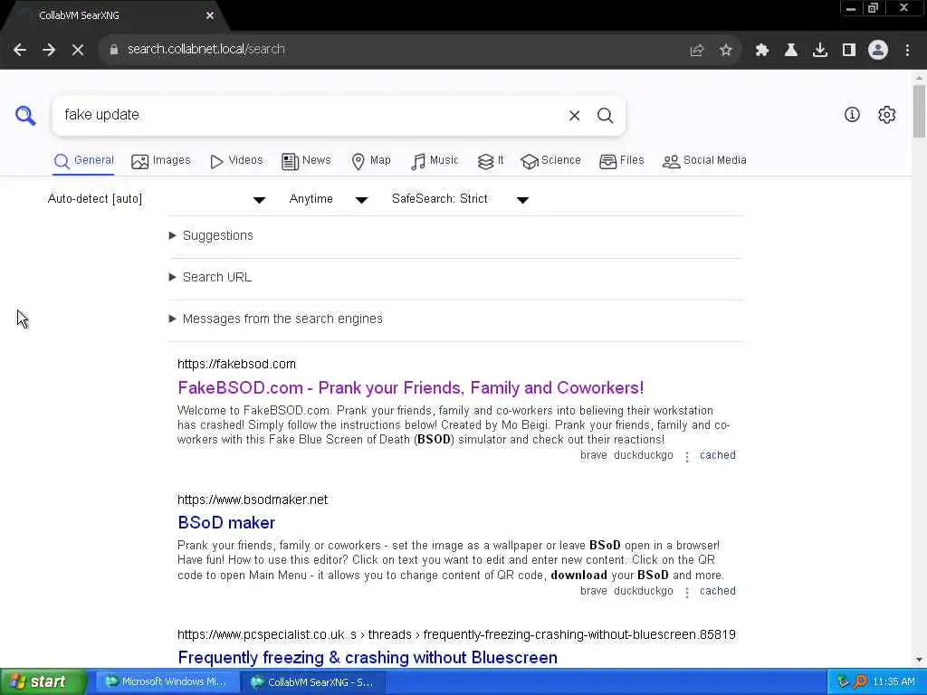Open Chrome three-dot menu
The width and height of the screenshot is (927, 695).
(x=907, y=51)
